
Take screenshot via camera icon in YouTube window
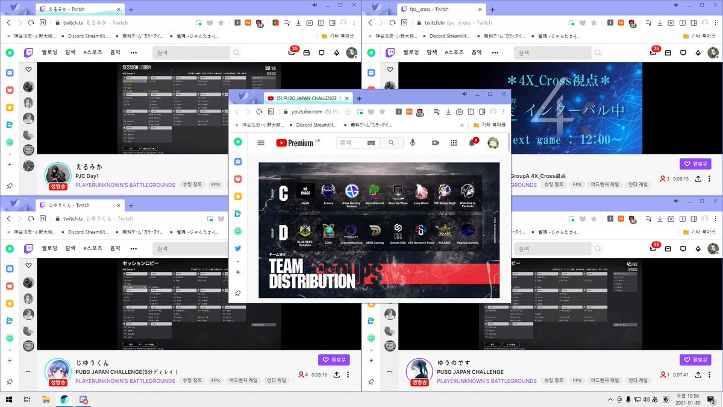(459, 112)
